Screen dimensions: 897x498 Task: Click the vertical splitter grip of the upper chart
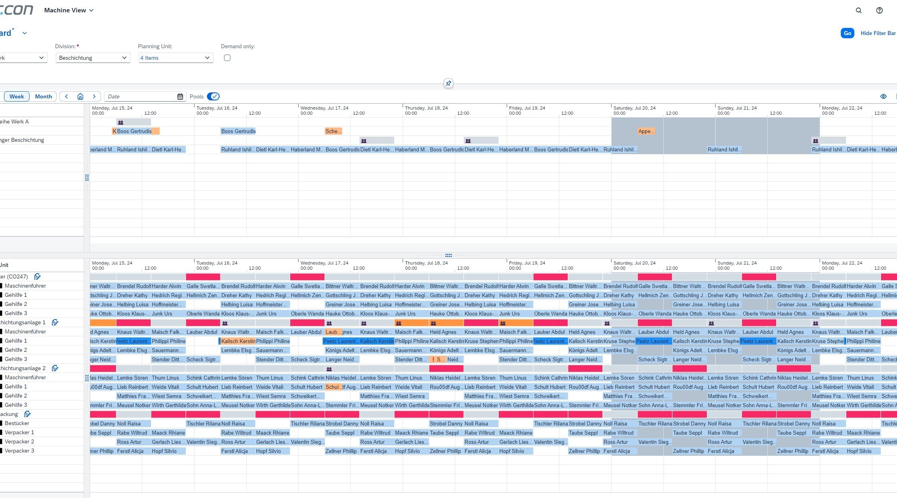coord(87,178)
